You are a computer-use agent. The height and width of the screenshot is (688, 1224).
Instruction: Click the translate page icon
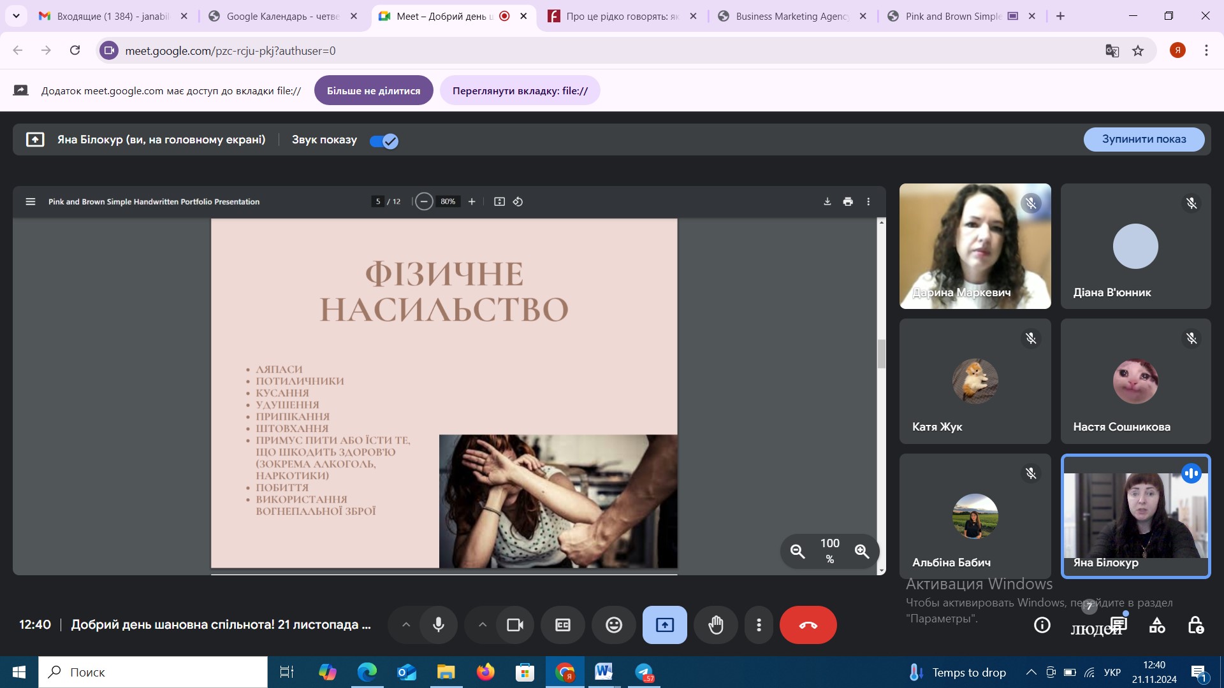[x=1112, y=50]
